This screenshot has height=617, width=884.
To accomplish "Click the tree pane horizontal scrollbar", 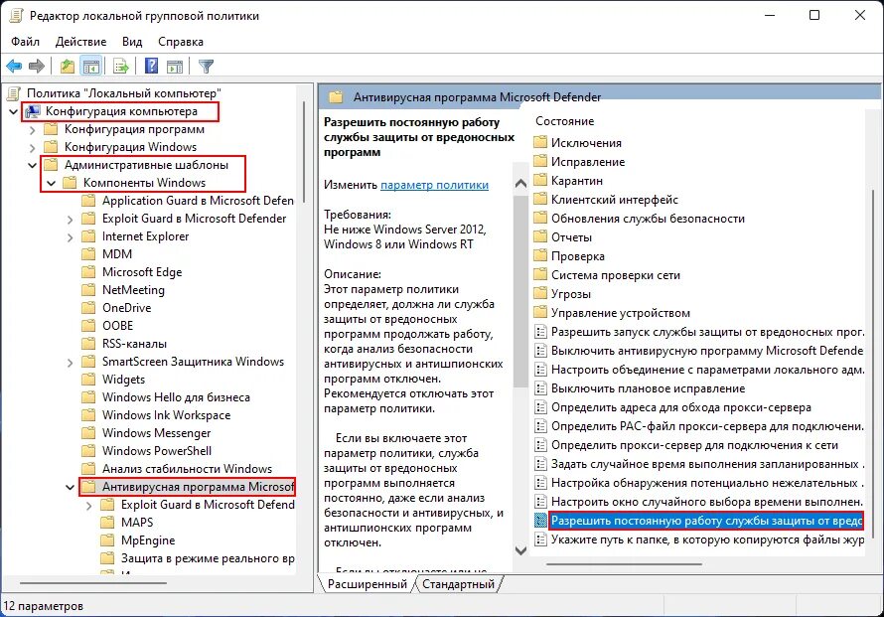I will click(93, 582).
